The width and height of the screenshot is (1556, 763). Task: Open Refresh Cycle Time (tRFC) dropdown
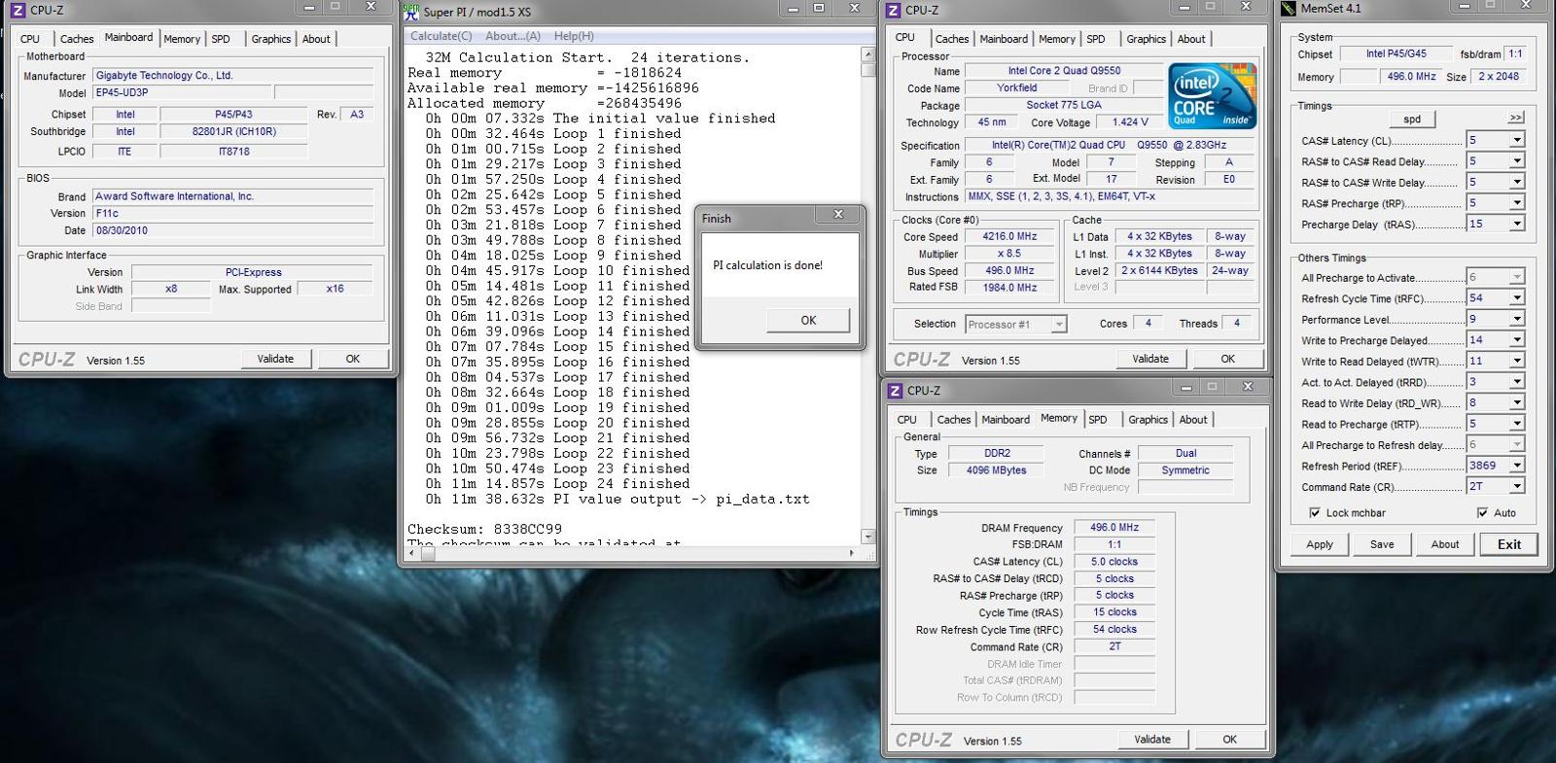(1516, 298)
